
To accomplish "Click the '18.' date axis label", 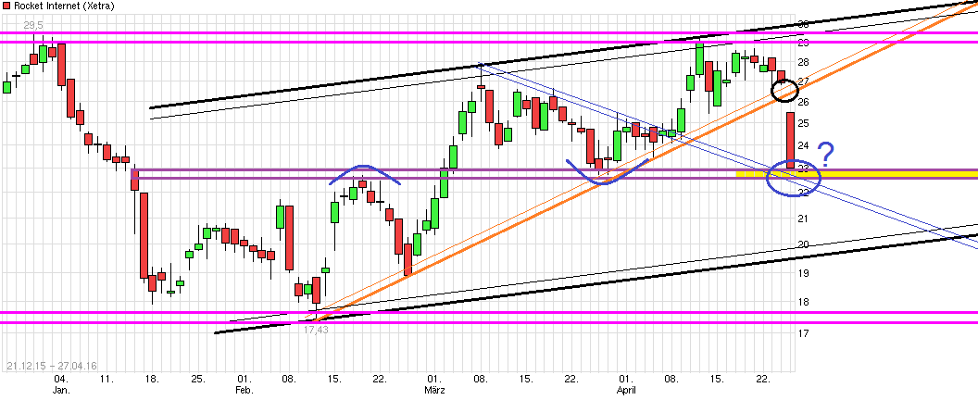I will click(152, 380).
